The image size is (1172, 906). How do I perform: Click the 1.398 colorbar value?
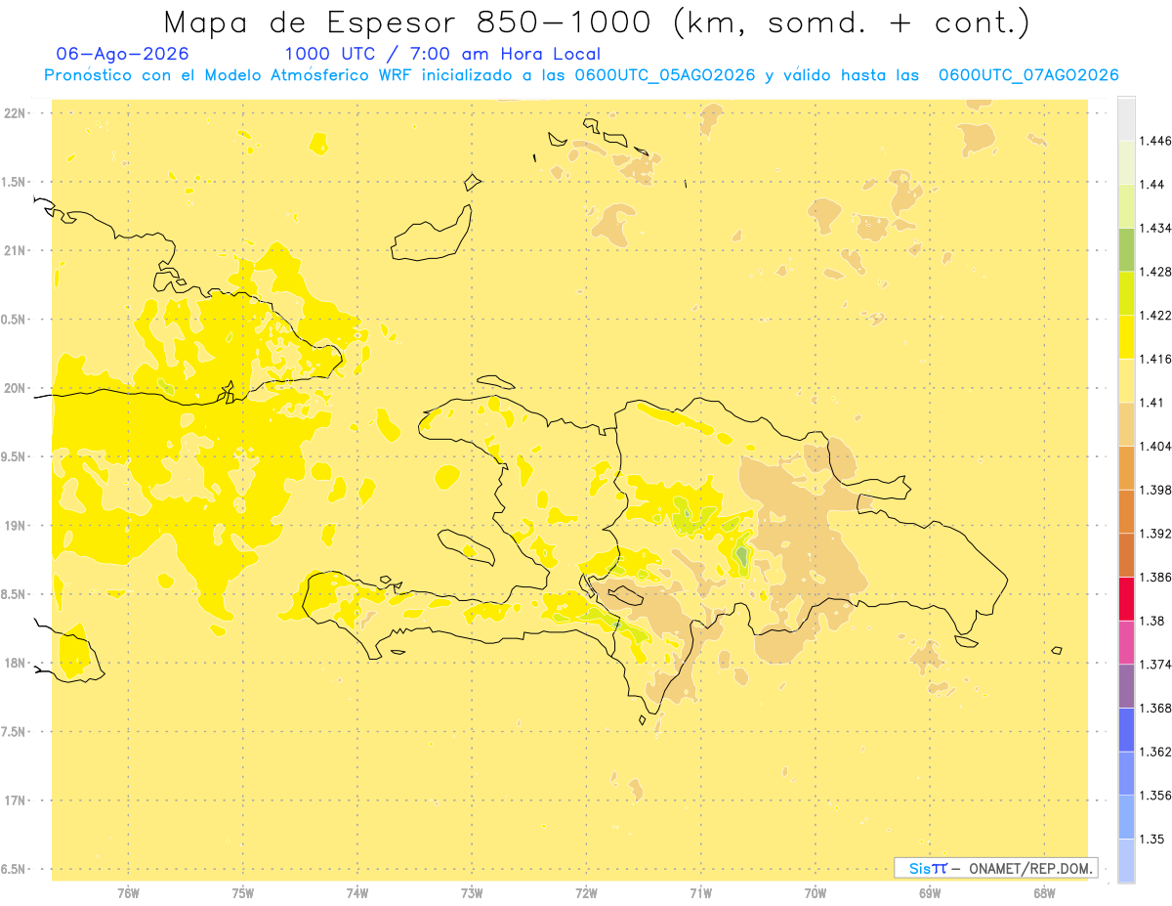click(1156, 490)
